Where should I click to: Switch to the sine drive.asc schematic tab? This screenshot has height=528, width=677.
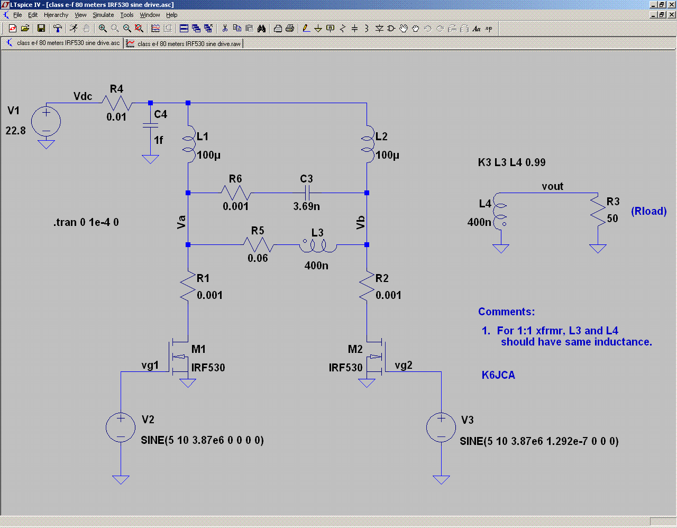(63, 43)
